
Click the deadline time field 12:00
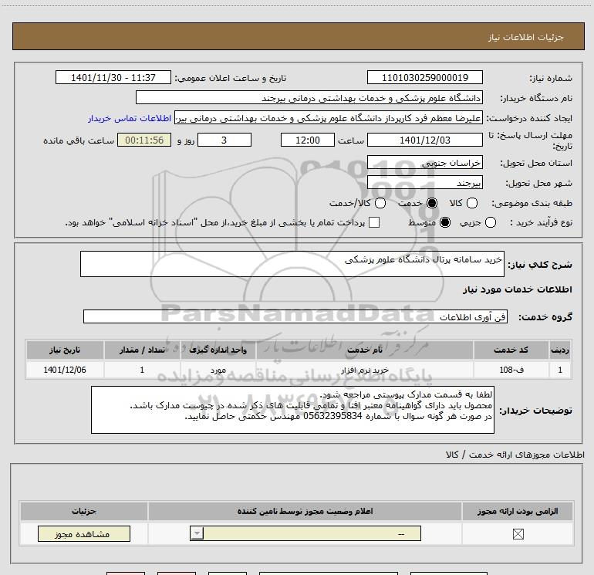click(308, 140)
